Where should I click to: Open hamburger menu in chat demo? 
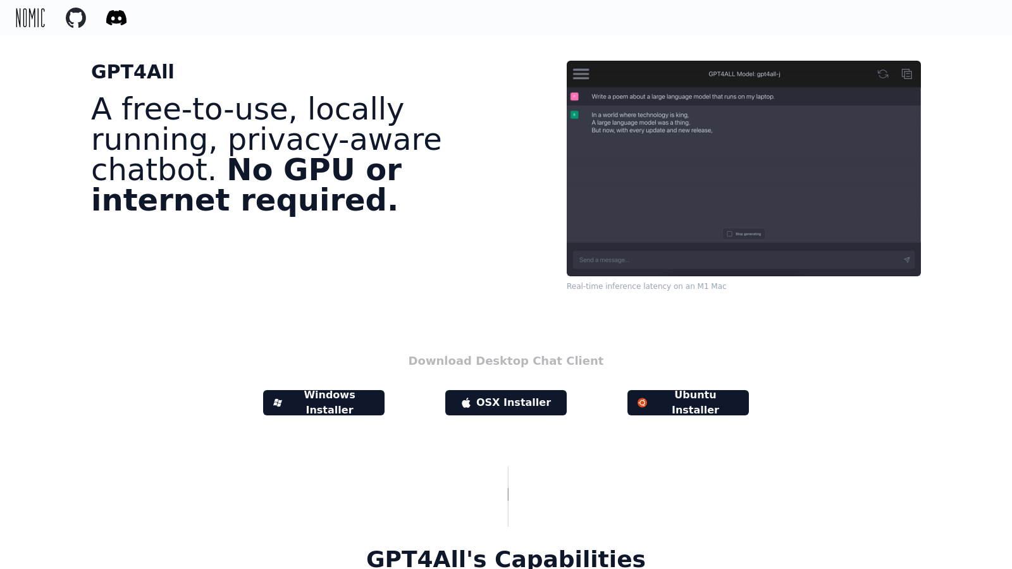[x=581, y=74]
